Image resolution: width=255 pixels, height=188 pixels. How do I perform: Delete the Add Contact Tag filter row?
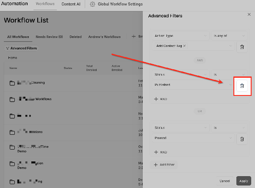242,47
